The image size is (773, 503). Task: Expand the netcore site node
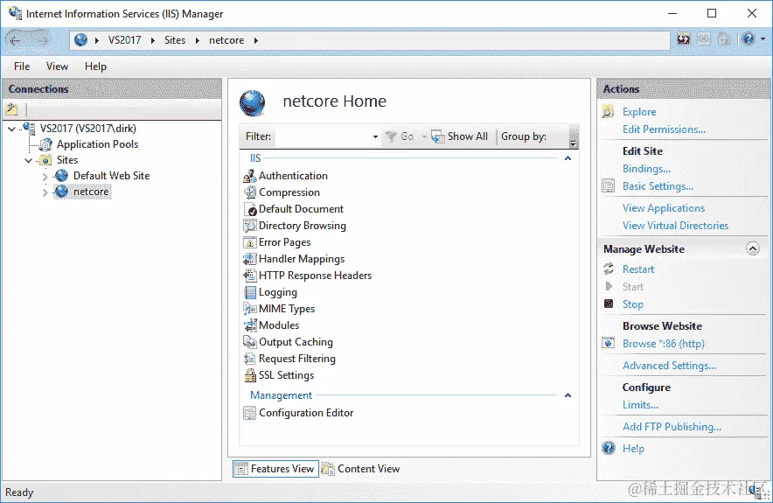45,192
